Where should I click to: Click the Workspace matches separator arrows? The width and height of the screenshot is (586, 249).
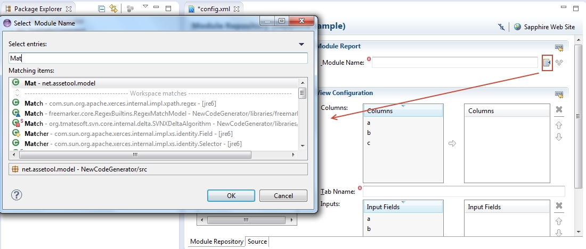click(17, 93)
